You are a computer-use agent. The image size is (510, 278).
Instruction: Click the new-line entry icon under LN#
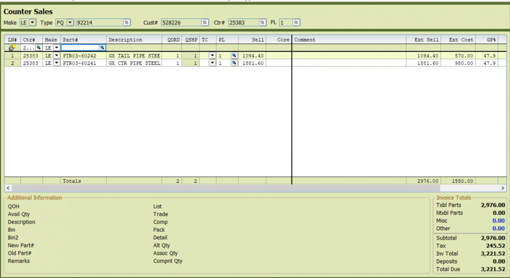tap(12, 48)
